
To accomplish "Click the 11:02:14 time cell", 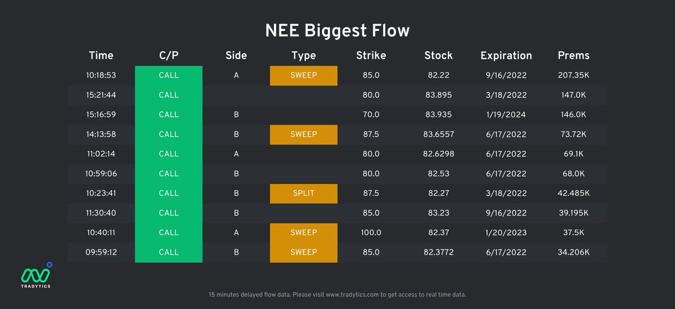I will 101,154.
